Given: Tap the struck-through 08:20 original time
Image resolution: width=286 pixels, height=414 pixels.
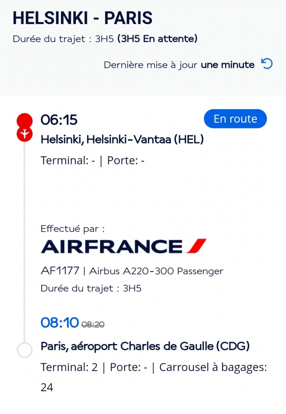Looking at the screenshot, I should (93, 324).
